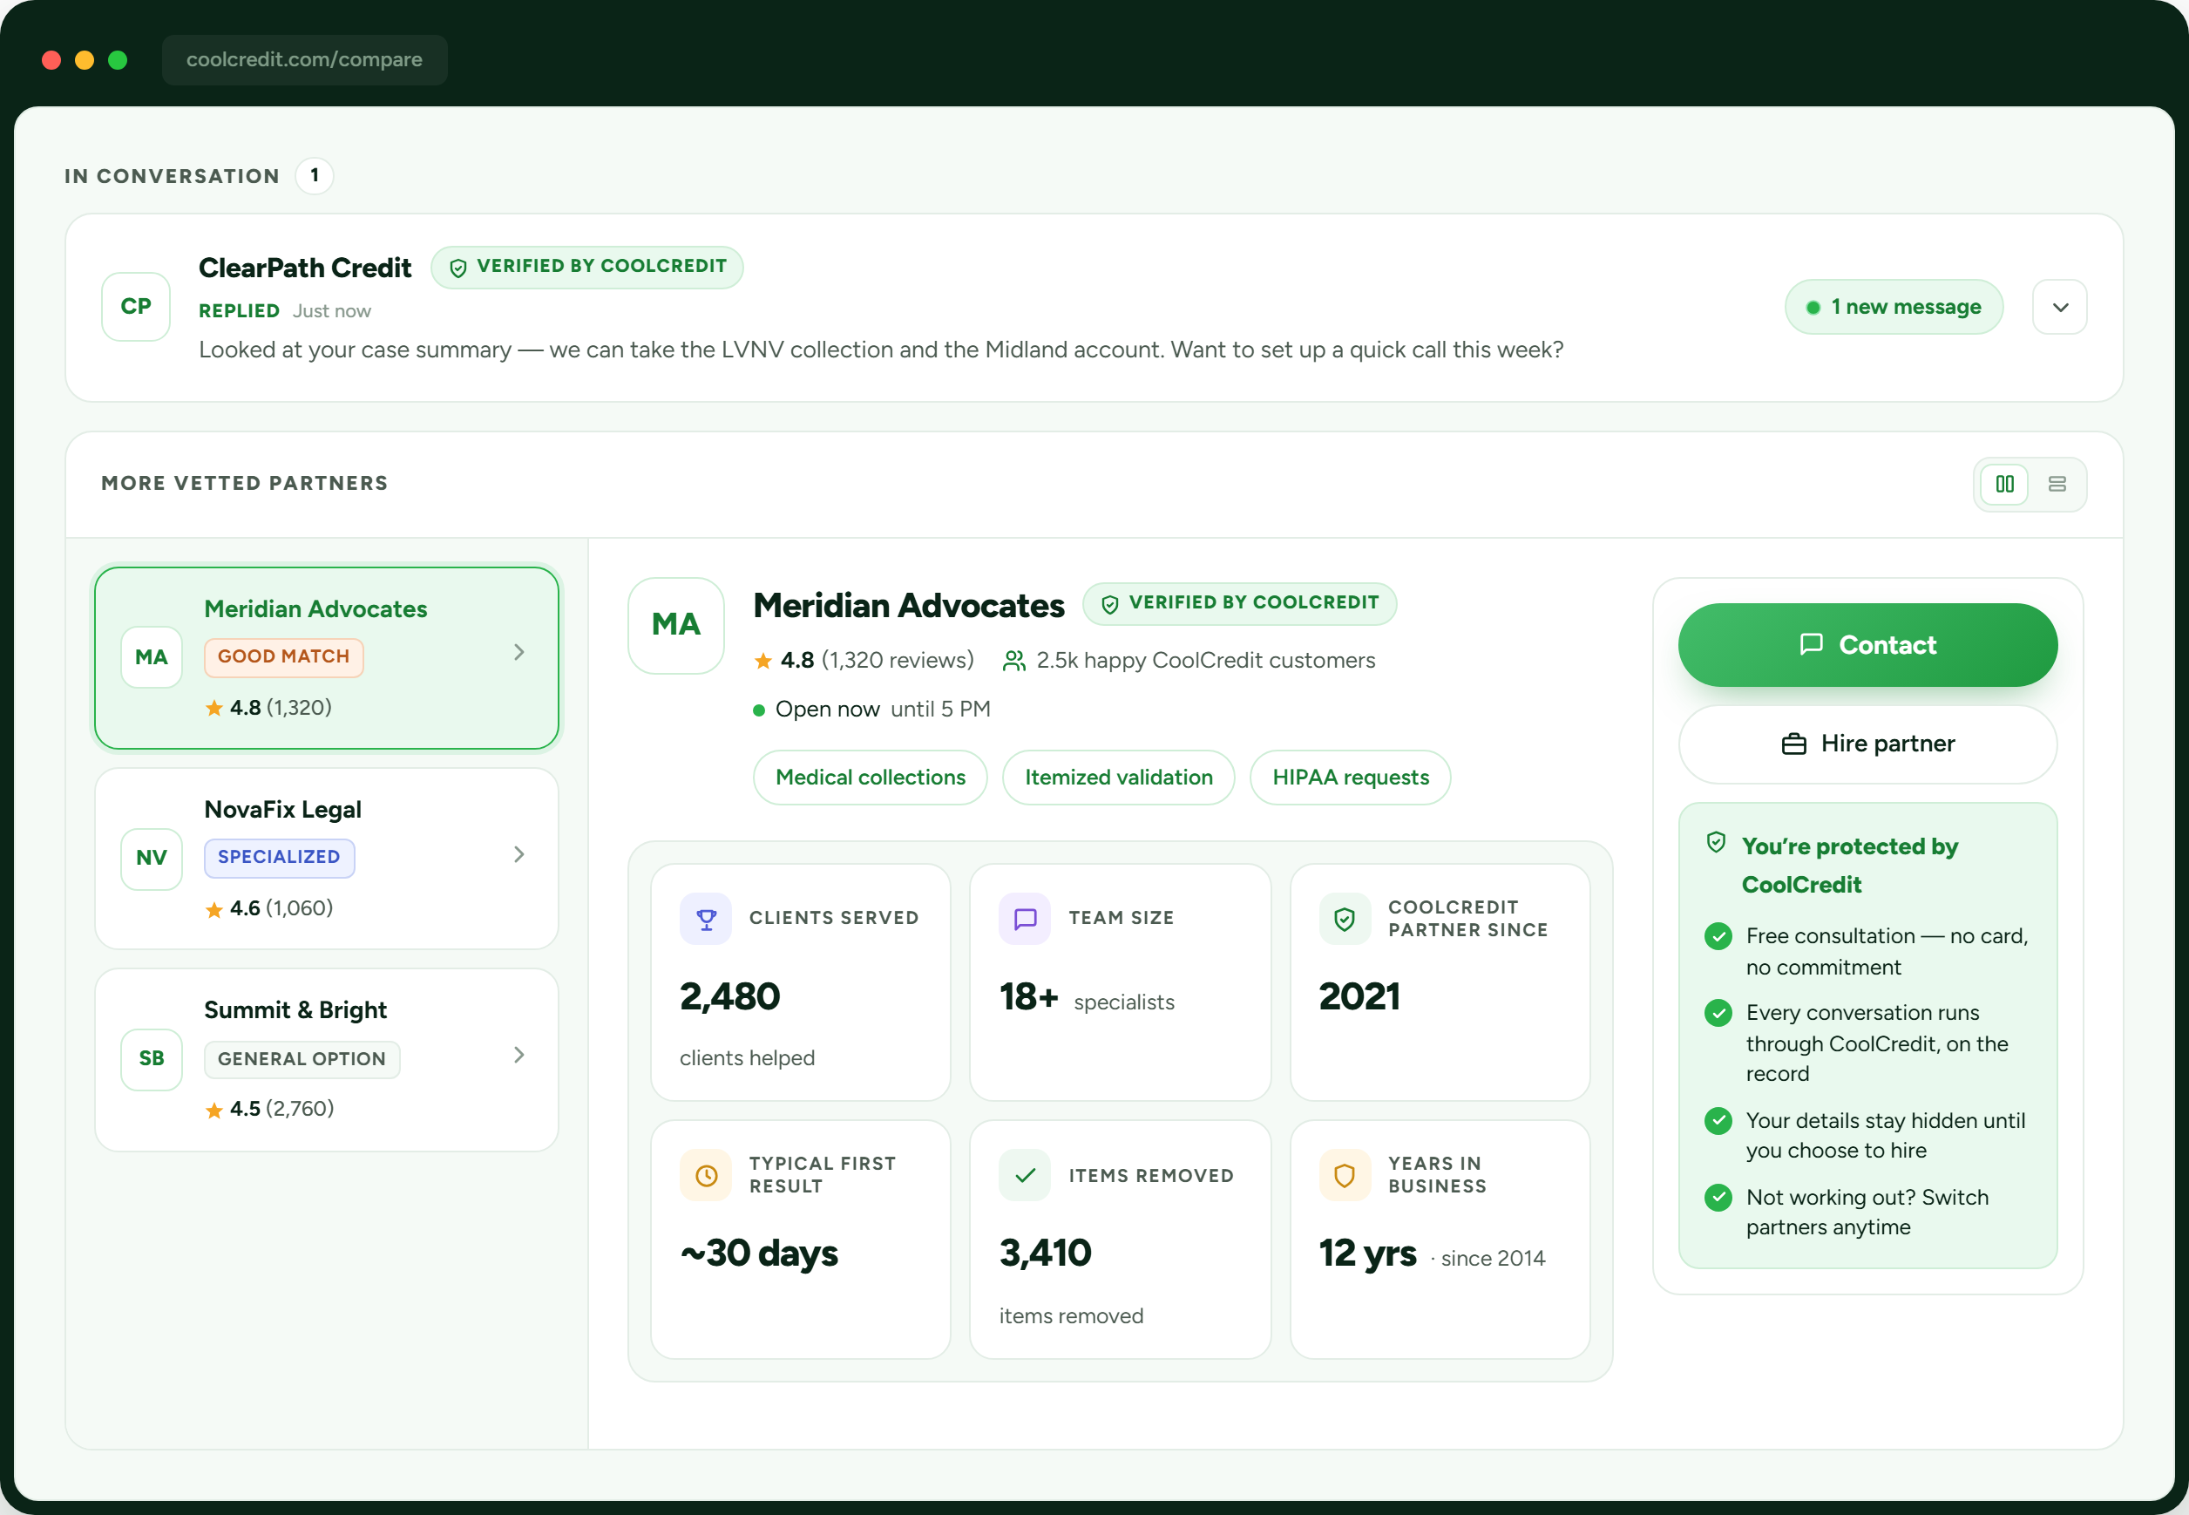This screenshot has width=2189, height=1515.
Task: Click the check icon beside Every conversation runs
Action: [x=1718, y=1013]
